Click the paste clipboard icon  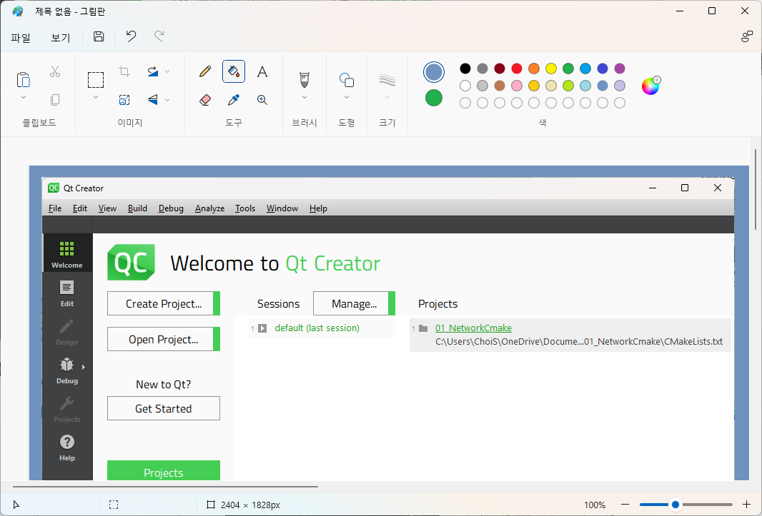click(x=24, y=80)
